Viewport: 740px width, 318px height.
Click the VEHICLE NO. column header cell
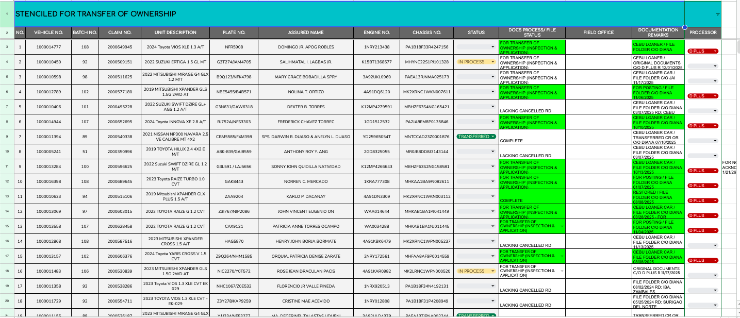[48, 32]
